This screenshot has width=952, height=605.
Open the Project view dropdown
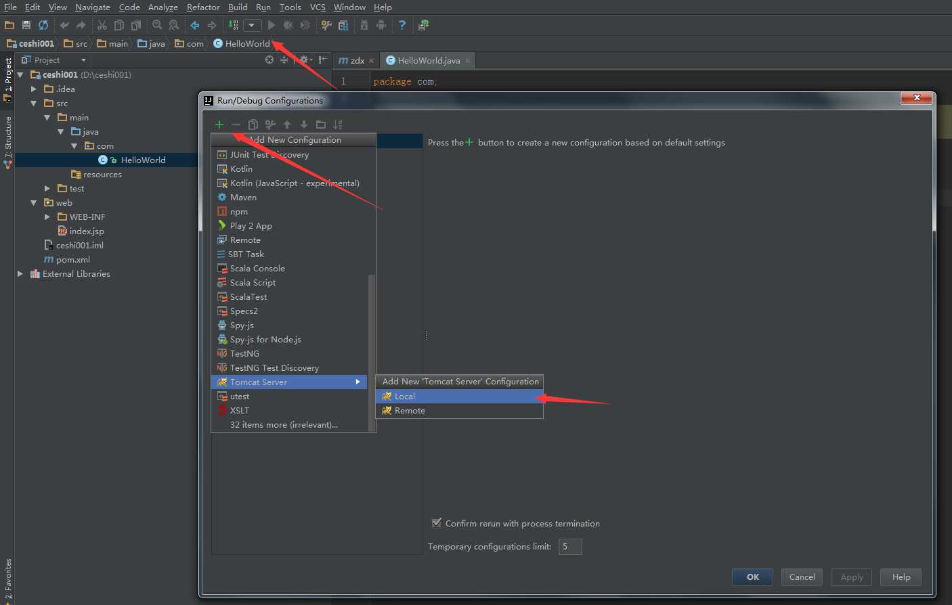(x=55, y=60)
